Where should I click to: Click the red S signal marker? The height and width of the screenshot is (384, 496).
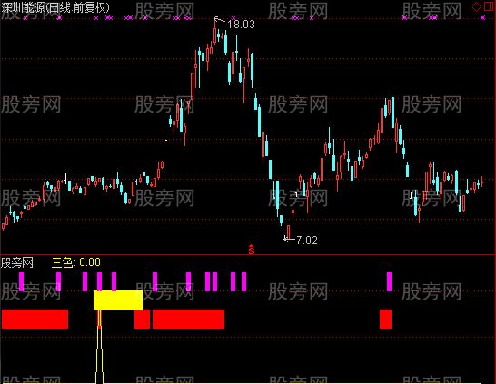252,250
